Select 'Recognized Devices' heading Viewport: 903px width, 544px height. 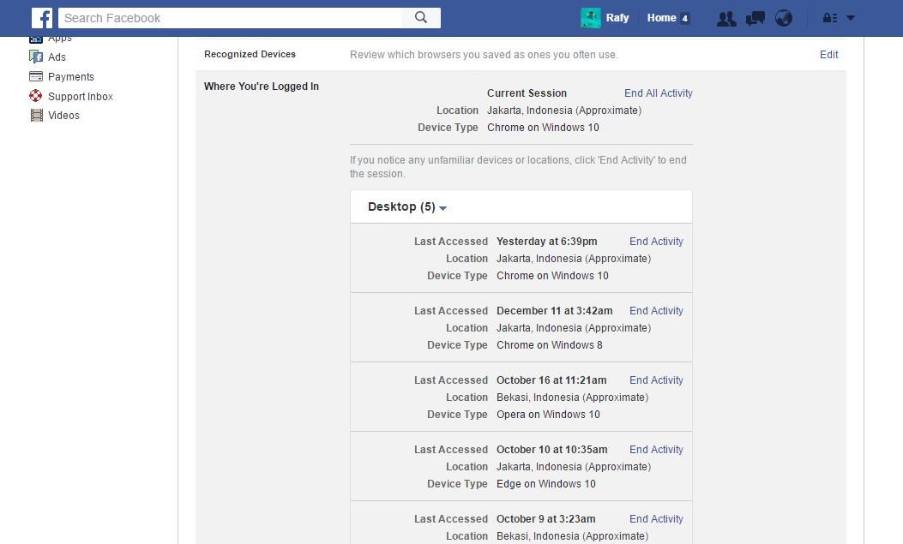coord(250,54)
